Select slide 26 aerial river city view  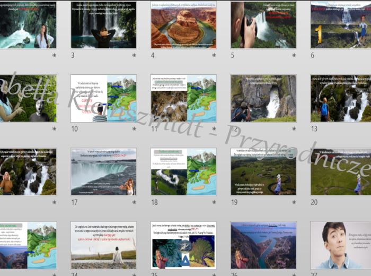pyautogui.click(x=263, y=245)
